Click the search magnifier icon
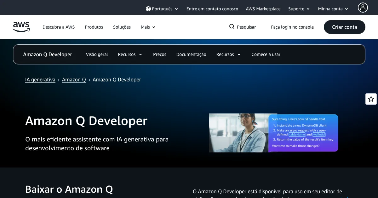Screen dimensions: 378x198 232,27
